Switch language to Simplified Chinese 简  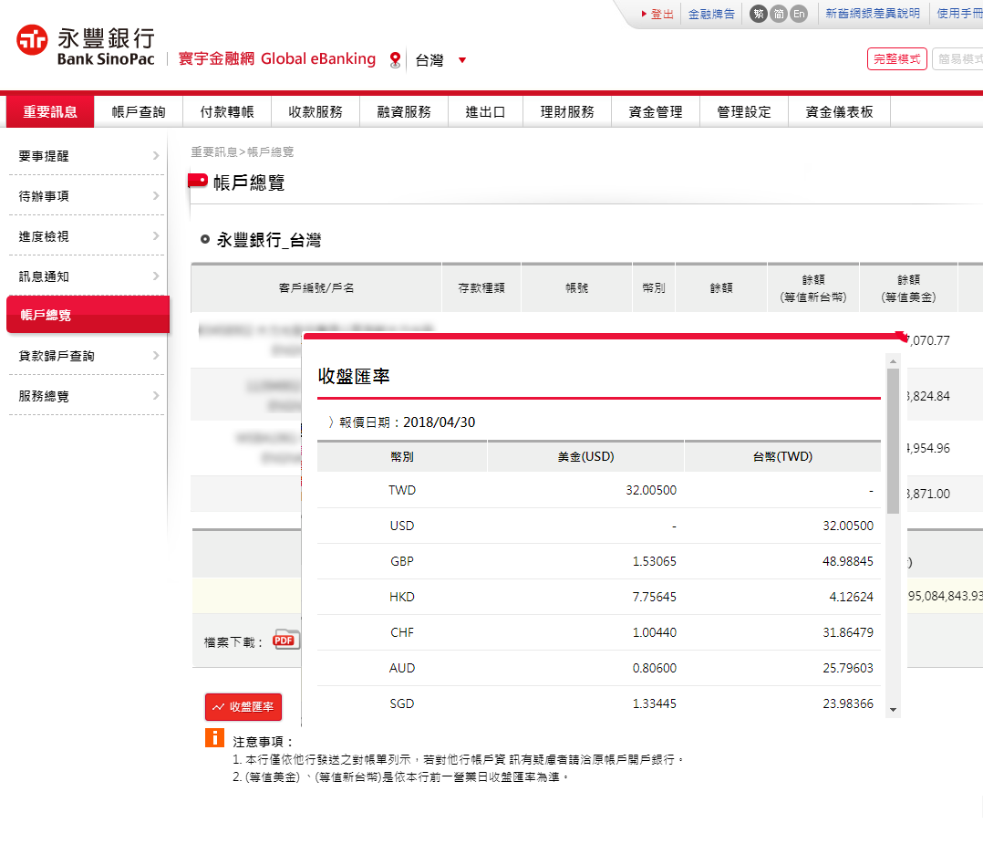click(x=779, y=14)
